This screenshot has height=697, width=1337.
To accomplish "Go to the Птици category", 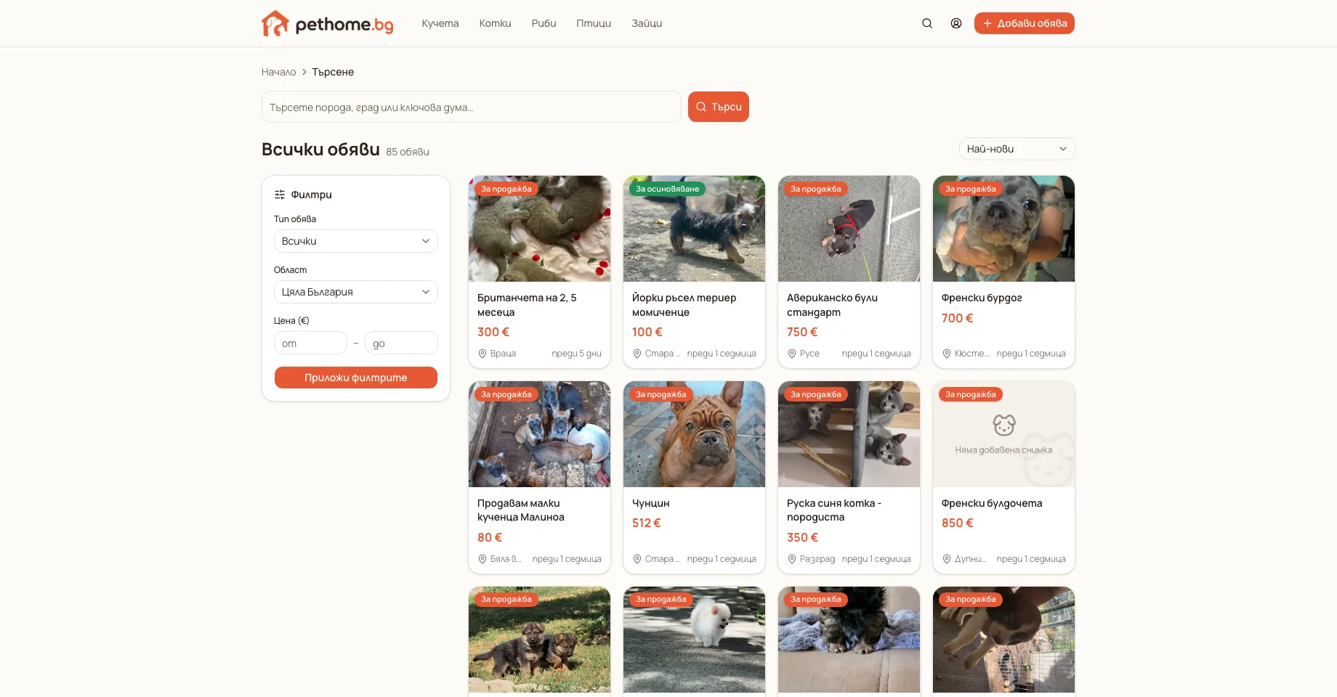I will pos(594,23).
